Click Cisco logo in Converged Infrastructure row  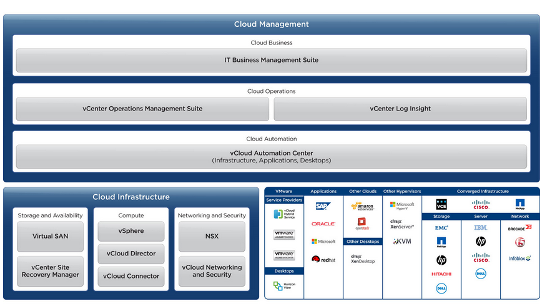(x=481, y=204)
